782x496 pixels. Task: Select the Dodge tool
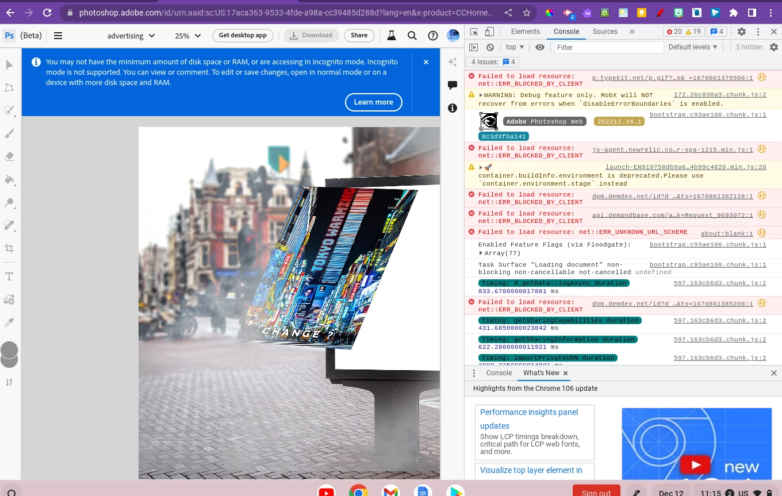tap(9, 202)
